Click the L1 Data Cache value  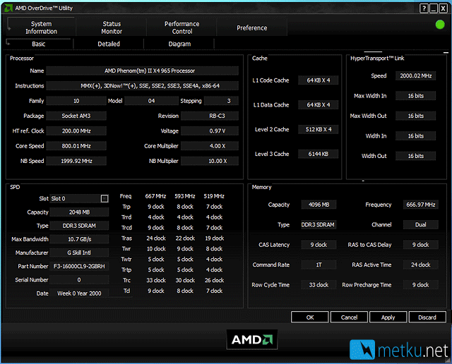319,104
